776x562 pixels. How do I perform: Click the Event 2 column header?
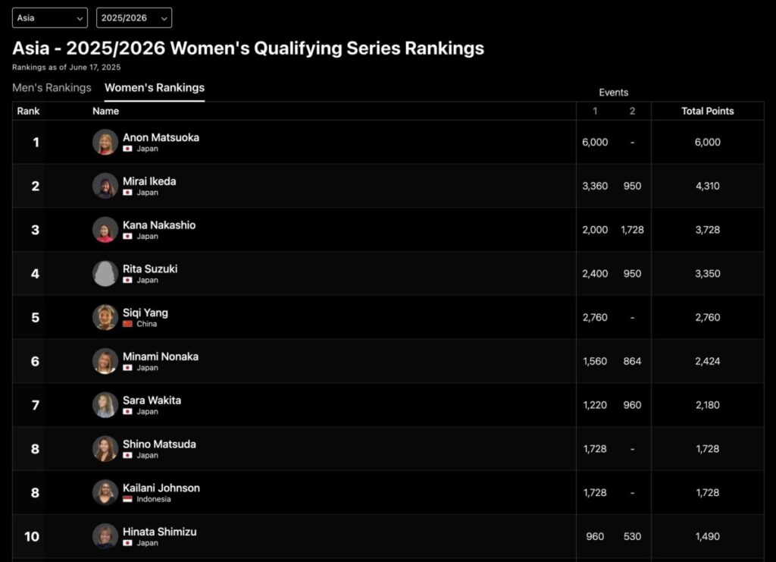(x=632, y=111)
